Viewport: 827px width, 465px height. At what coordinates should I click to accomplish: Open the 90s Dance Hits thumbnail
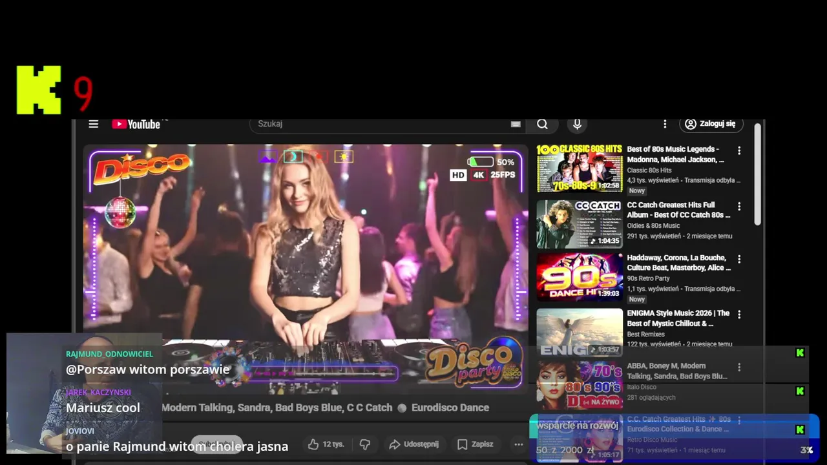[580, 276]
